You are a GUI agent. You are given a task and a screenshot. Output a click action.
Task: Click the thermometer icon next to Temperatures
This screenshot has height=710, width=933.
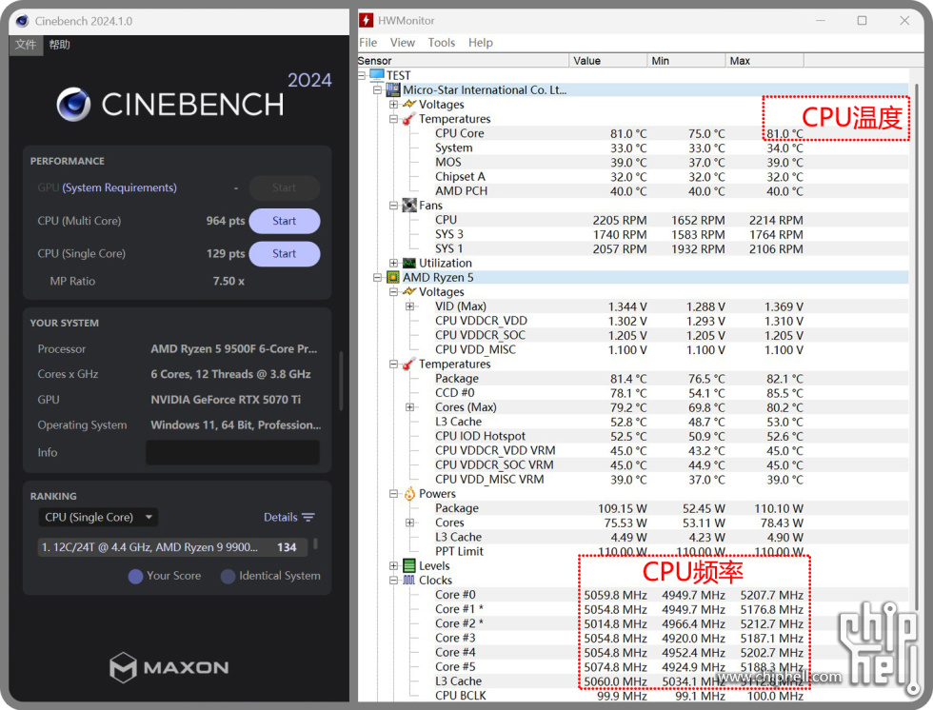click(x=408, y=119)
